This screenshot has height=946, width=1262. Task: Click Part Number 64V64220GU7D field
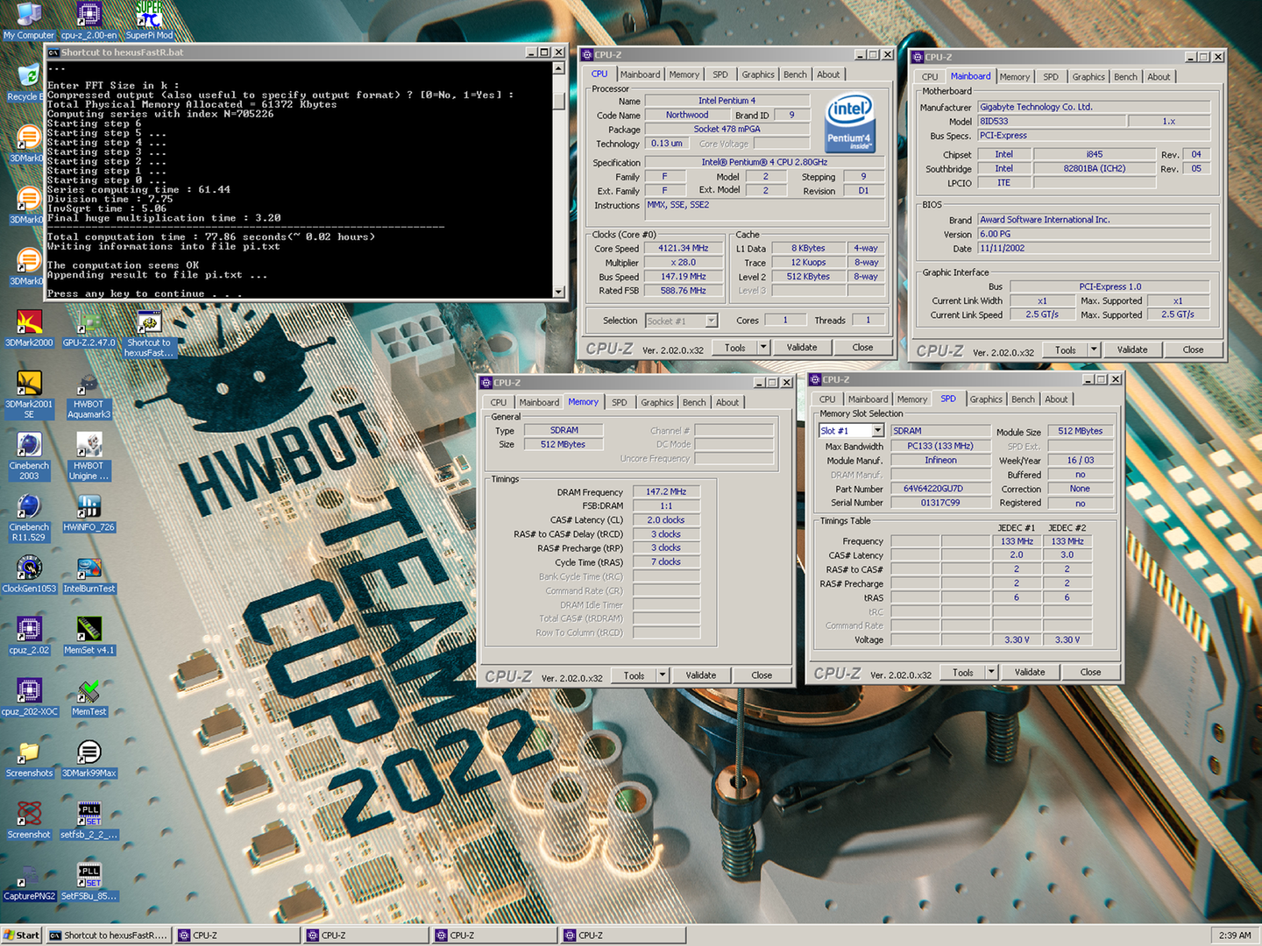click(940, 489)
